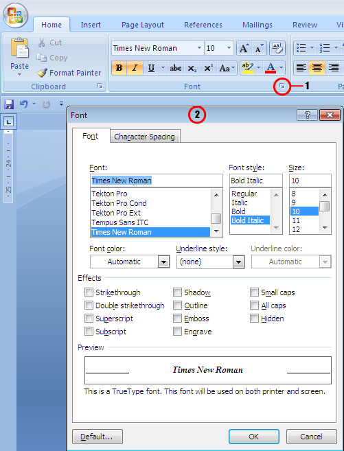Click the Redo icon

46,104
